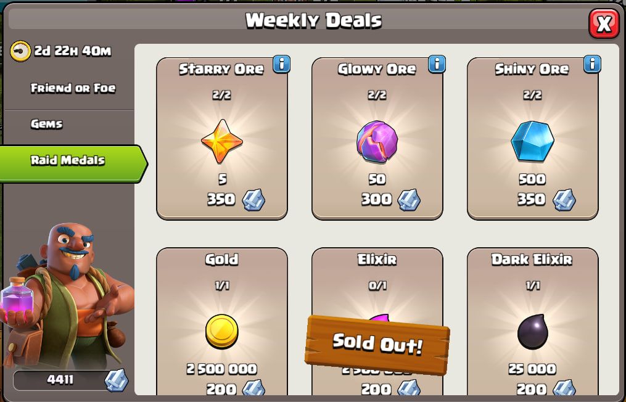The width and height of the screenshot is (626, 402).
Task: Open Starry Ore info icon
Action: click(x=281, y=64)
